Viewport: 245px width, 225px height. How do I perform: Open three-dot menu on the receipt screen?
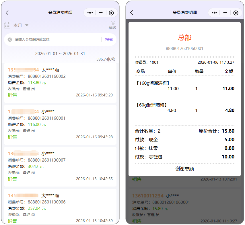pos(215,13)
